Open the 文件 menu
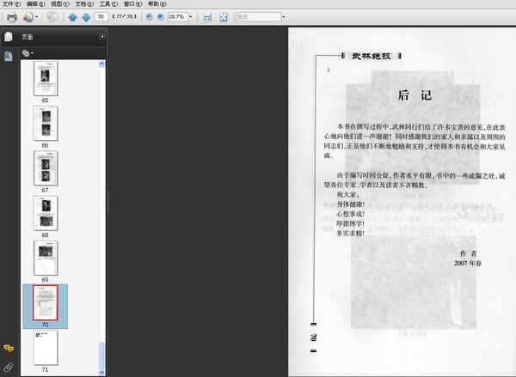Image resolution: width=516 pixels, height=377 pixels. (x=11, y=4)
